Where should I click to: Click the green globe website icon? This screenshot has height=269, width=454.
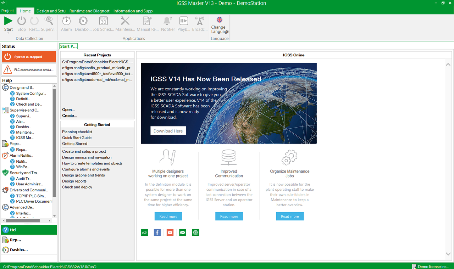[x=195, y=232]
